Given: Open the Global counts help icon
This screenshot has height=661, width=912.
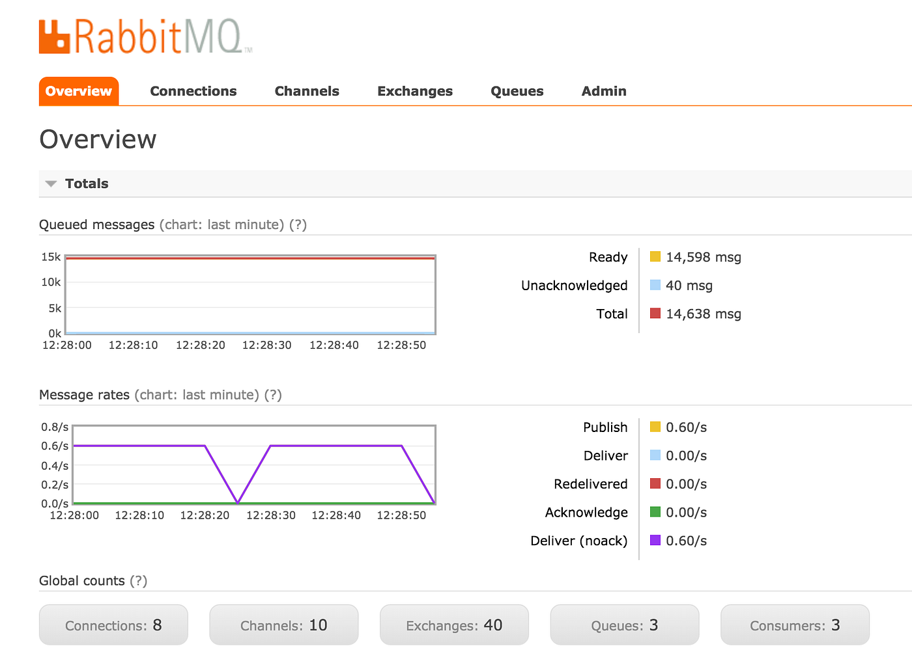Looking at the screenshot, I should click(137, 580).
